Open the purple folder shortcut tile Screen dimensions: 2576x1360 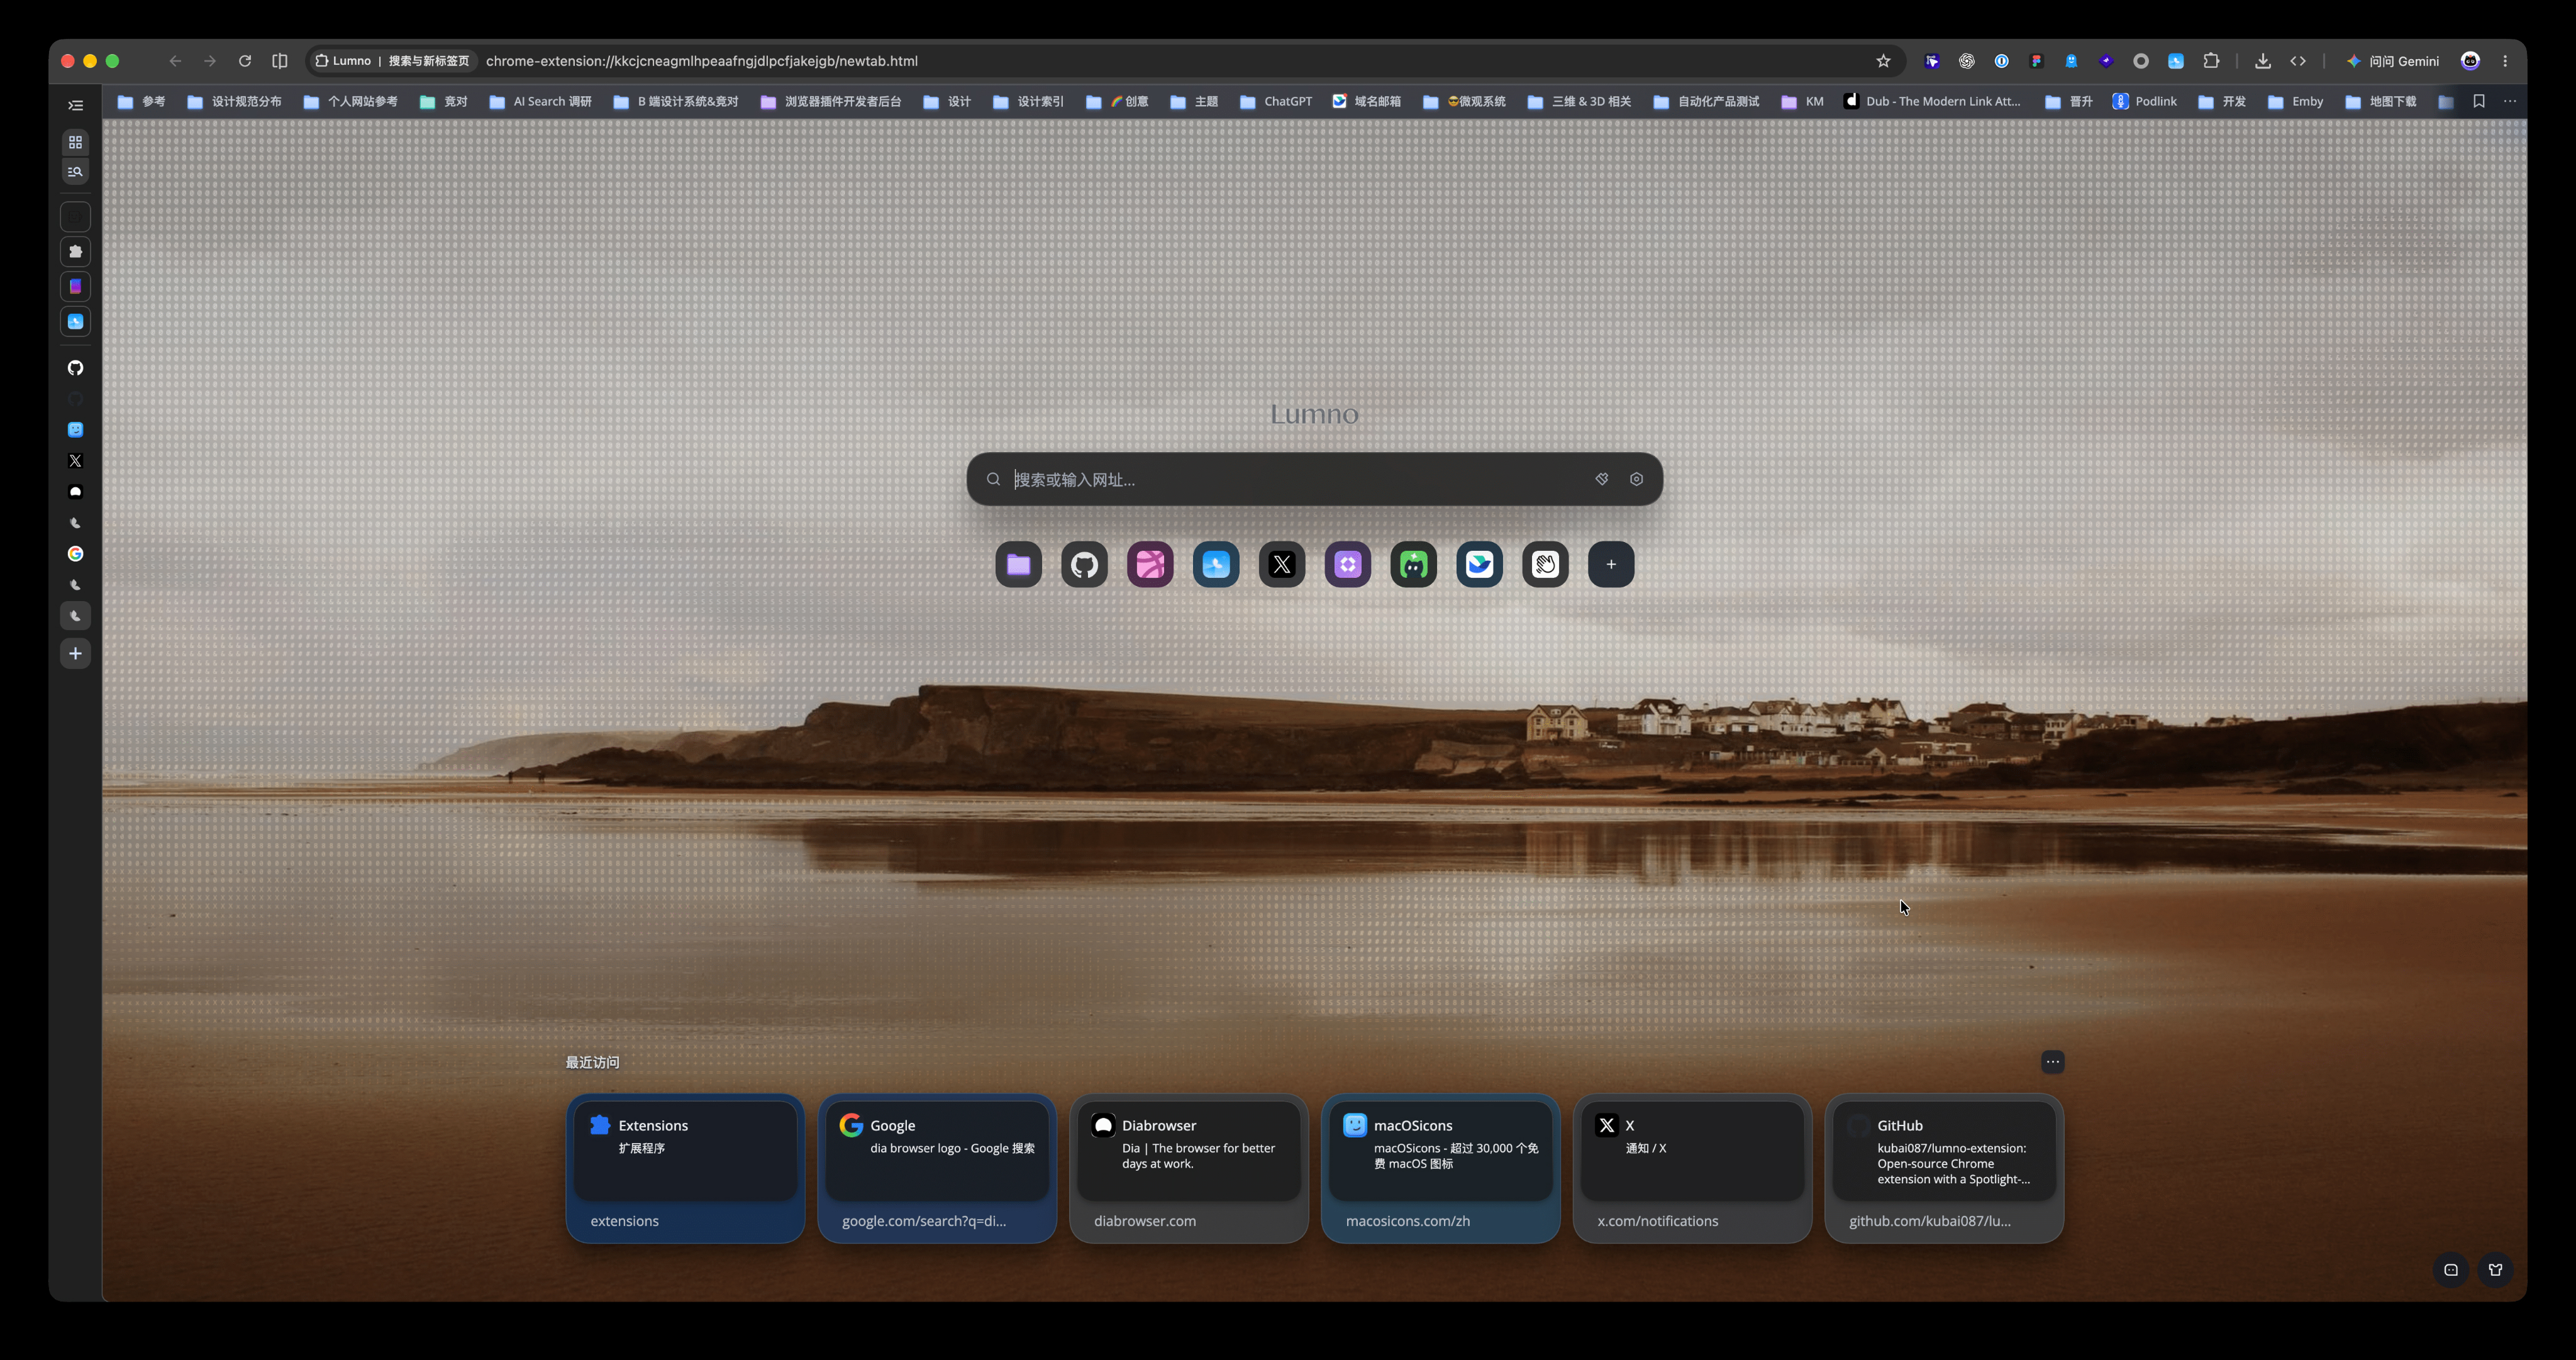[x=1018, y=565]
